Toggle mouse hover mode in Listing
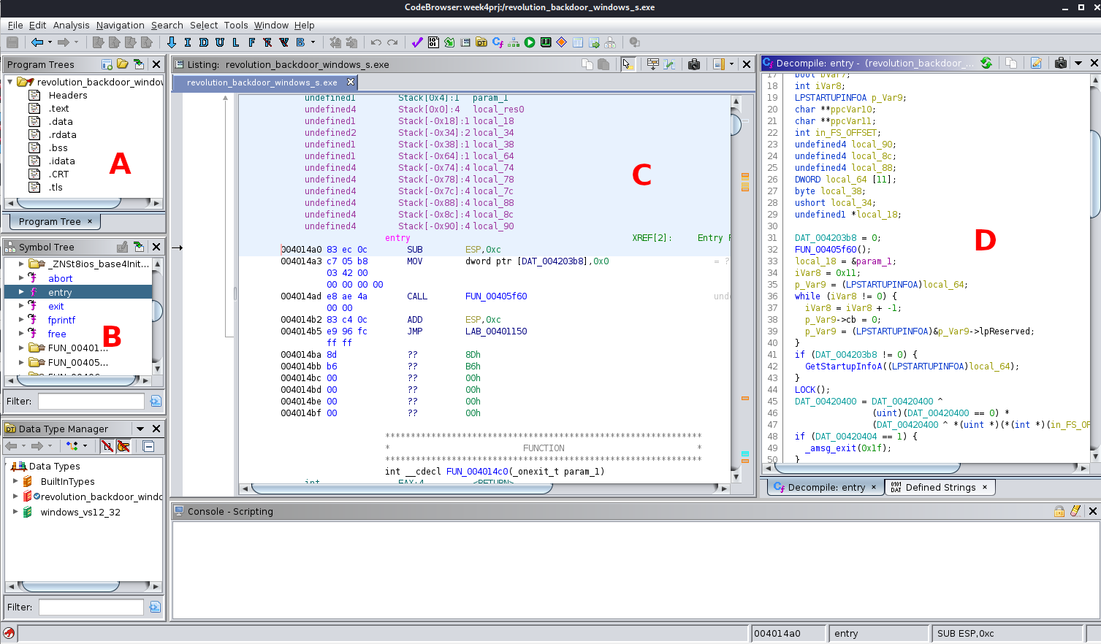Viewport: 1101px width, 644px height. [628, 64]
